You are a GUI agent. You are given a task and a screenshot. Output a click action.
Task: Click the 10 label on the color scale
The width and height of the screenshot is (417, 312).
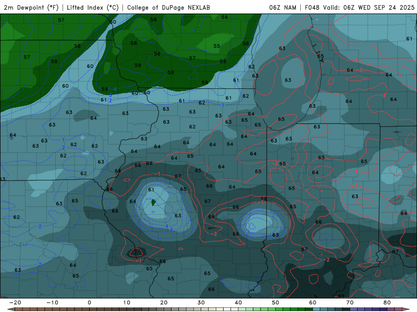(x=127, y=303)
